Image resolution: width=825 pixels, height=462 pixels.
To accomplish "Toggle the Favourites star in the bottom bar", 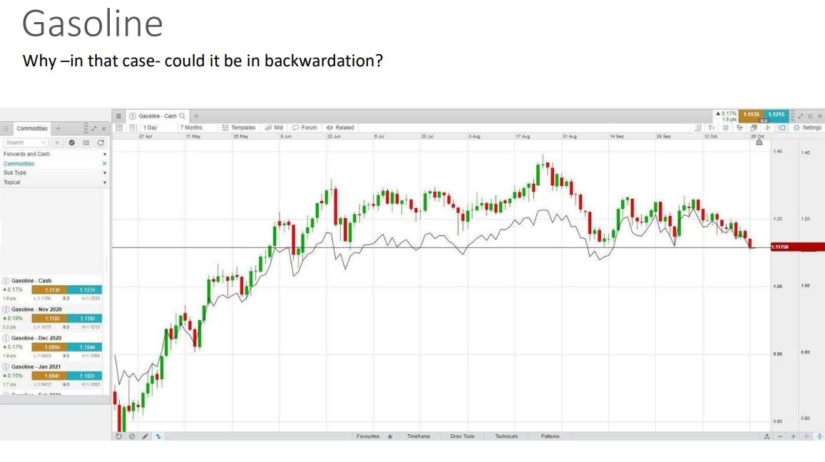I will (x=391, y=436).
